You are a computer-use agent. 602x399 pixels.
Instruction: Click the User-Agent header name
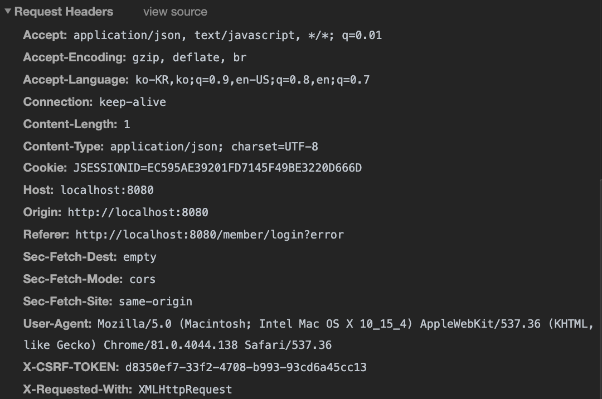(x=57, y=323)
